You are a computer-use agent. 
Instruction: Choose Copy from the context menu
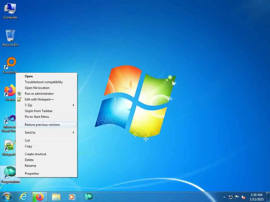point(46,146)
